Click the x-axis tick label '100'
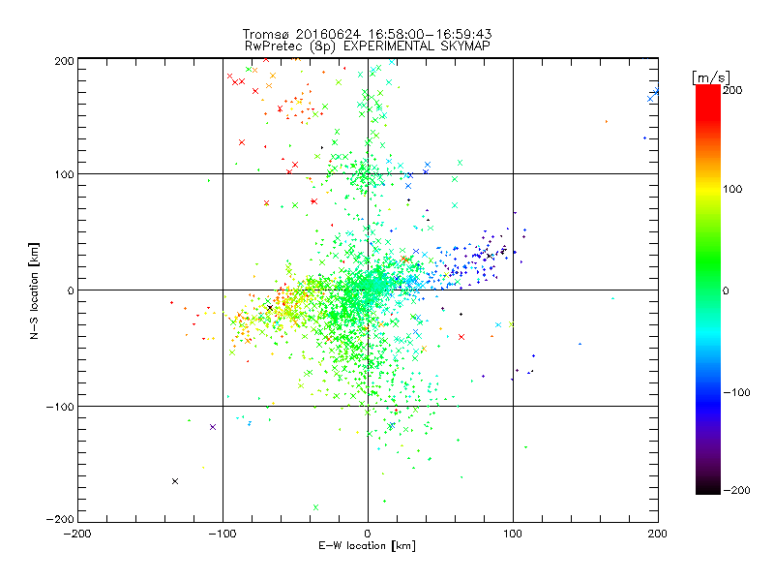 [513, 534]
